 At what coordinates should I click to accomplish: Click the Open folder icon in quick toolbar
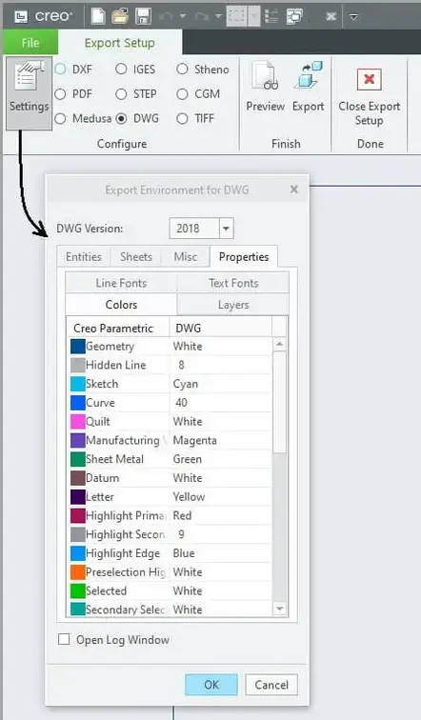120,16
